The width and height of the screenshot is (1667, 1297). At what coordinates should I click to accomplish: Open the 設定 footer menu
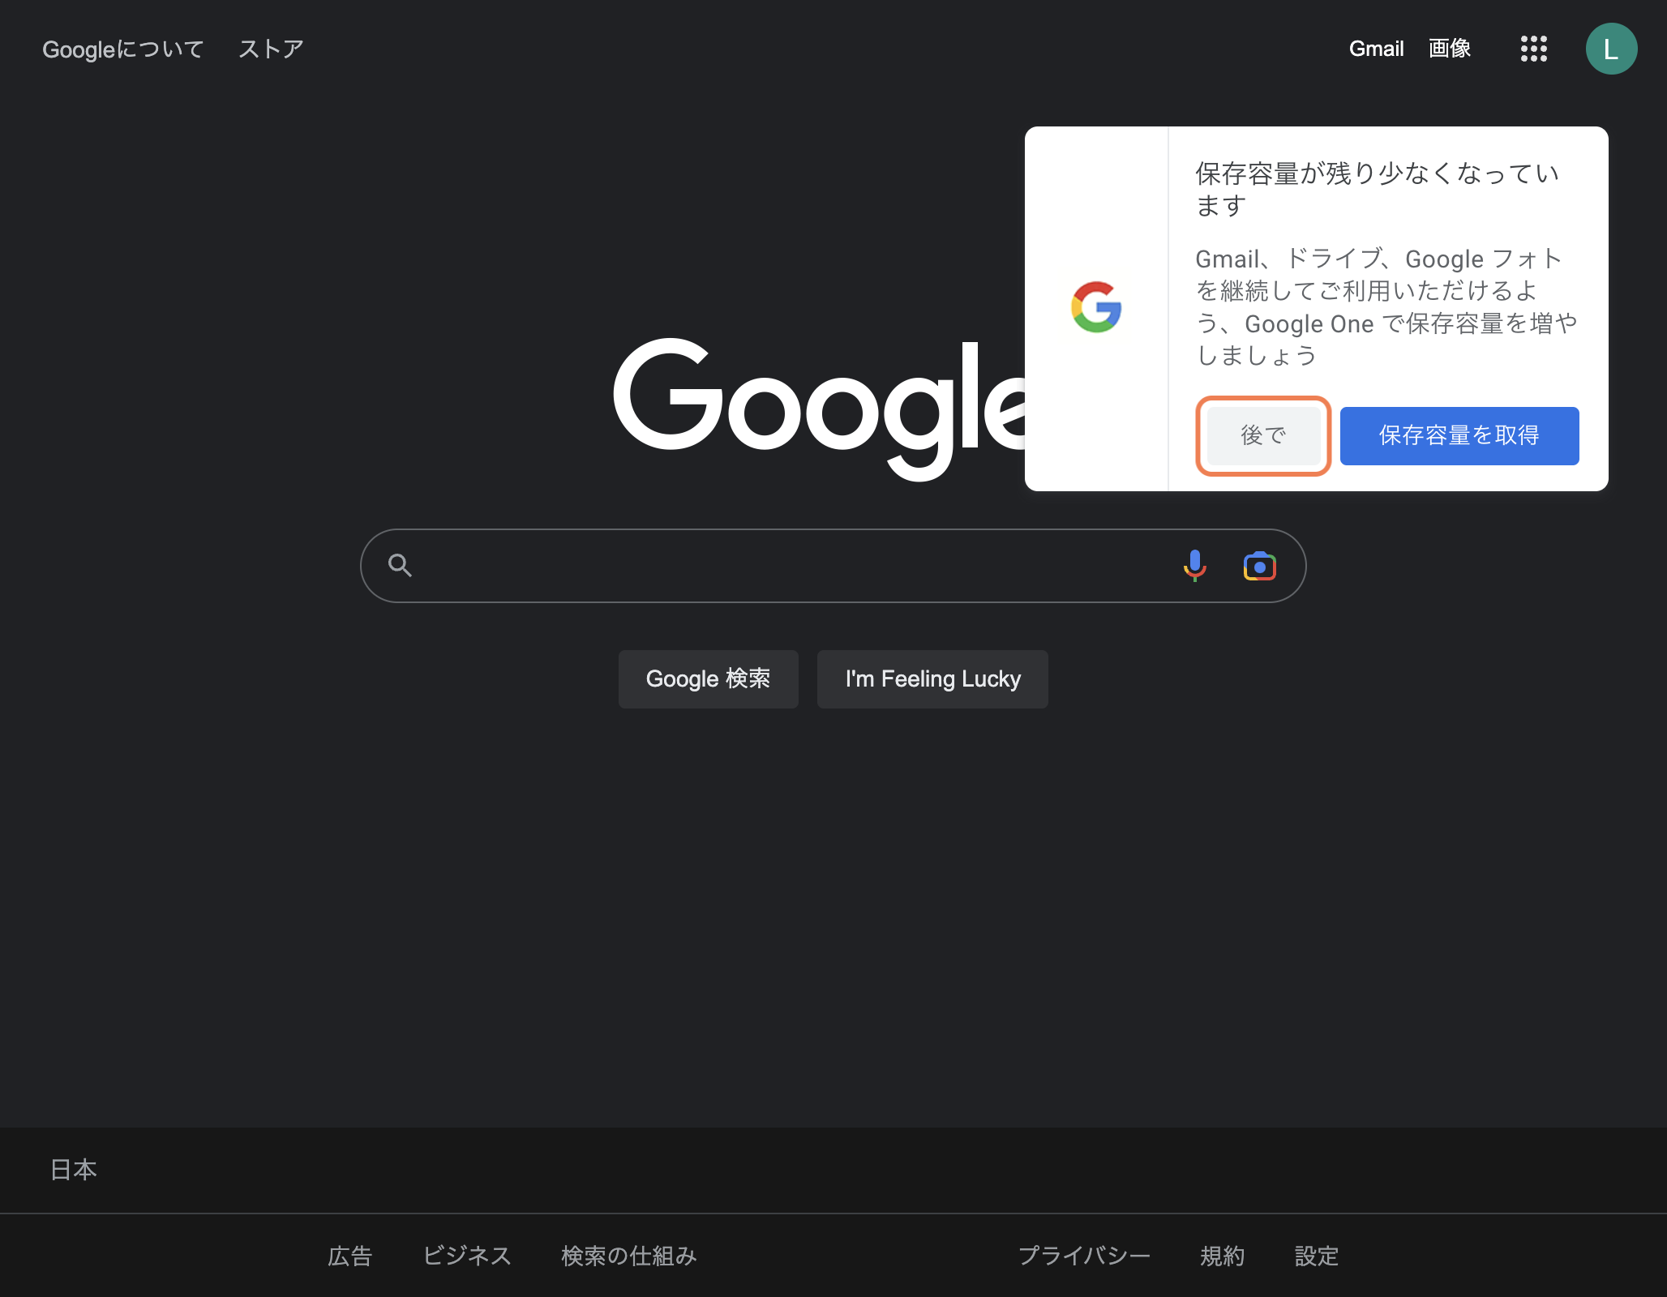(1317, 1256)
